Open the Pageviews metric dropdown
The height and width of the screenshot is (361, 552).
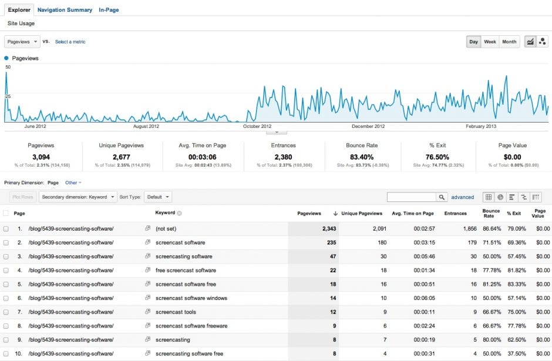(x=22, y=42)
